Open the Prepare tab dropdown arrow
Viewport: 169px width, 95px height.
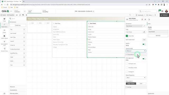(25, 11)
